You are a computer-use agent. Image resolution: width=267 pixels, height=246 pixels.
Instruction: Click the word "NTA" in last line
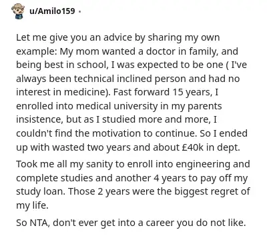[40, 223]
